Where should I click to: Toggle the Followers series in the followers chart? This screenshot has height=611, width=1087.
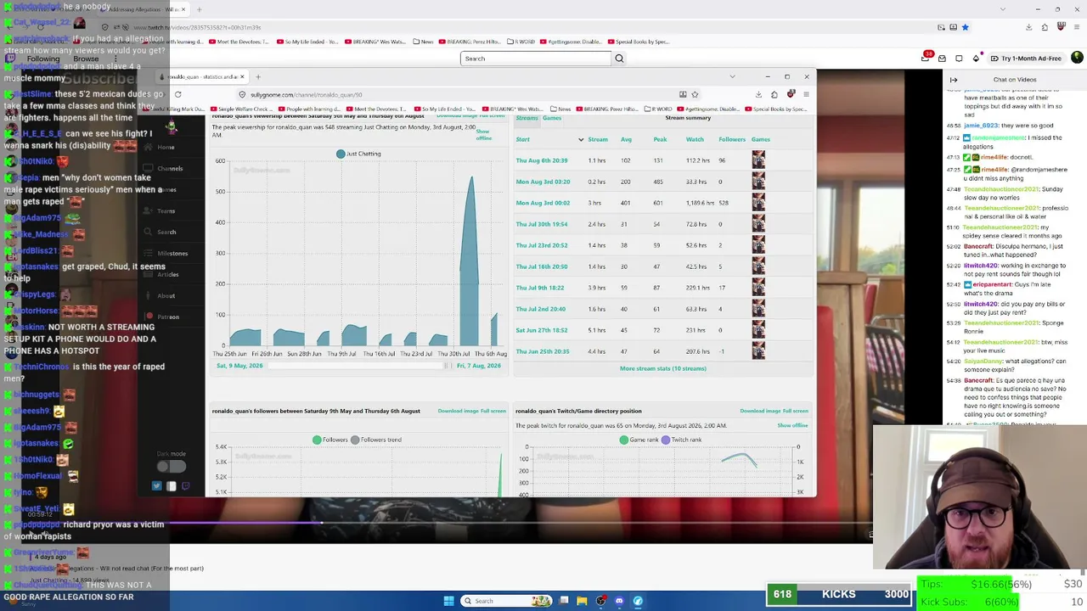[x=329, y=440]
